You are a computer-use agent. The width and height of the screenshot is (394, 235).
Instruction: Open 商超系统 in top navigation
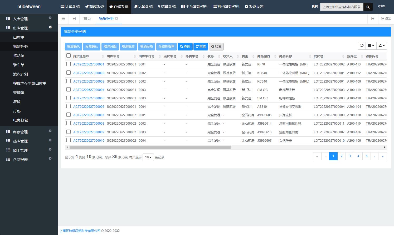(x=95, y=7)
